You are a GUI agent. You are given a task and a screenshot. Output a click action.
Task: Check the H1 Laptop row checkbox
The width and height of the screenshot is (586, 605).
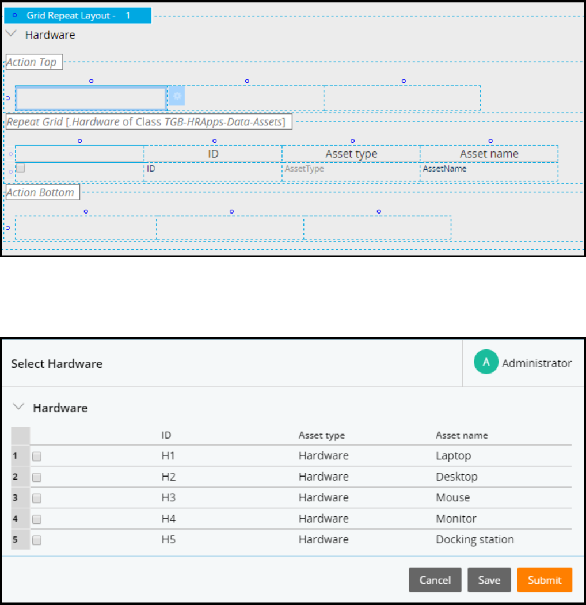click(x=37, y=456)
